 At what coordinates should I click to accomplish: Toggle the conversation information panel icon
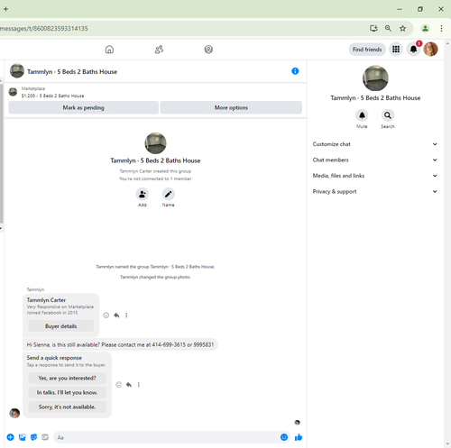click(295, 71)
